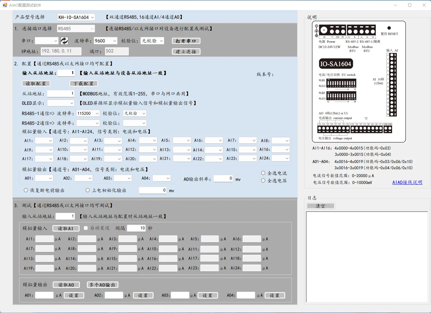Expand the AI12 signal type dropdown
The image size is (431, 313).
point(148,150)
